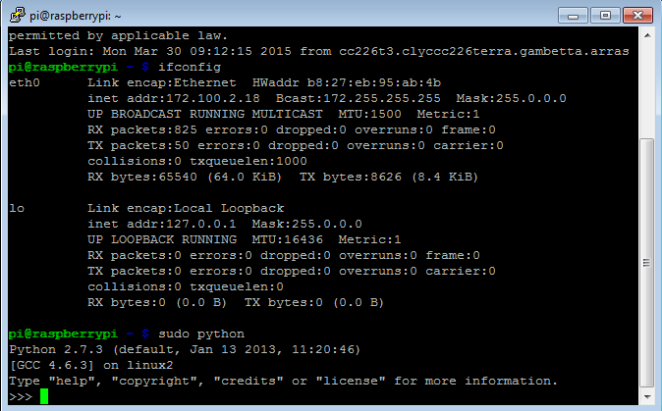
Task: Click the eth0 interface name
Action: click(x=25, y=82)
